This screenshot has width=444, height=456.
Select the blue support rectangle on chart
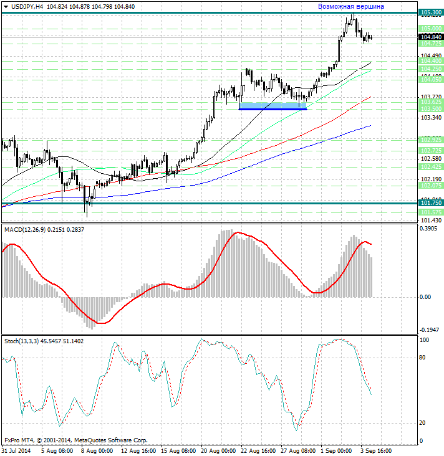point(273,106)
